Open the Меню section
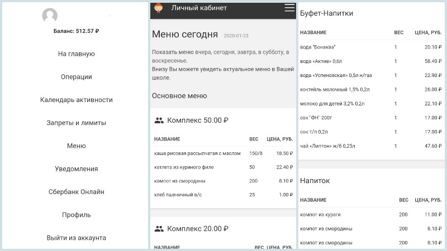This screenshot has width=447, height=251. point(77,146)
